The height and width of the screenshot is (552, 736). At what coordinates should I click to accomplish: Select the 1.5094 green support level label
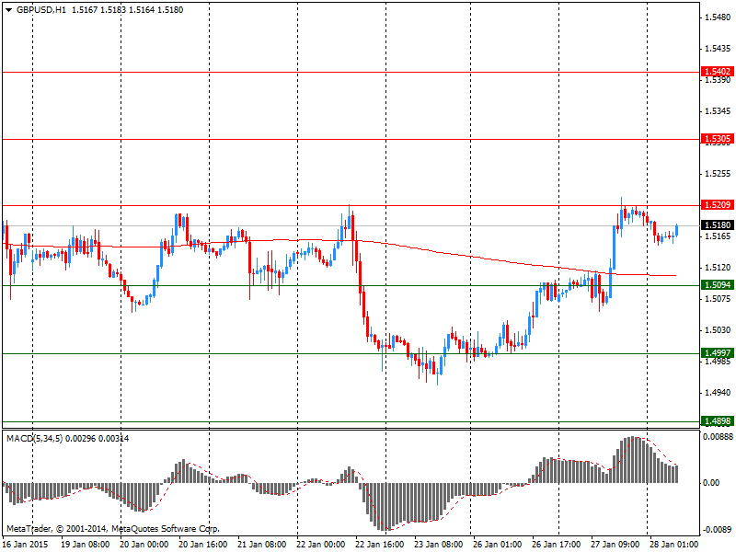pos(718,285)
